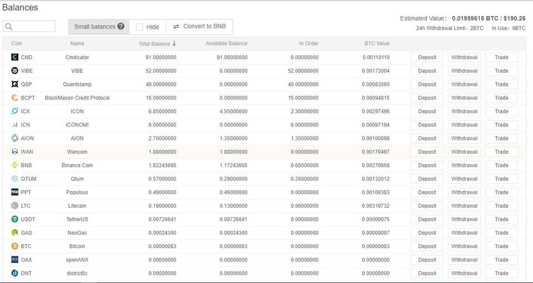Image resolution: width=533 pixels, height=283 pixels.
Task: Click the available balance 4.55000000
Action: (x=234, y=111)
